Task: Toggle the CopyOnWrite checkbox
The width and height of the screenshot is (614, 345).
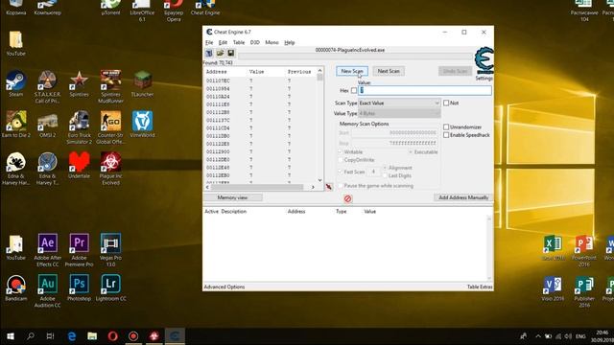Action: click(341, 160)
